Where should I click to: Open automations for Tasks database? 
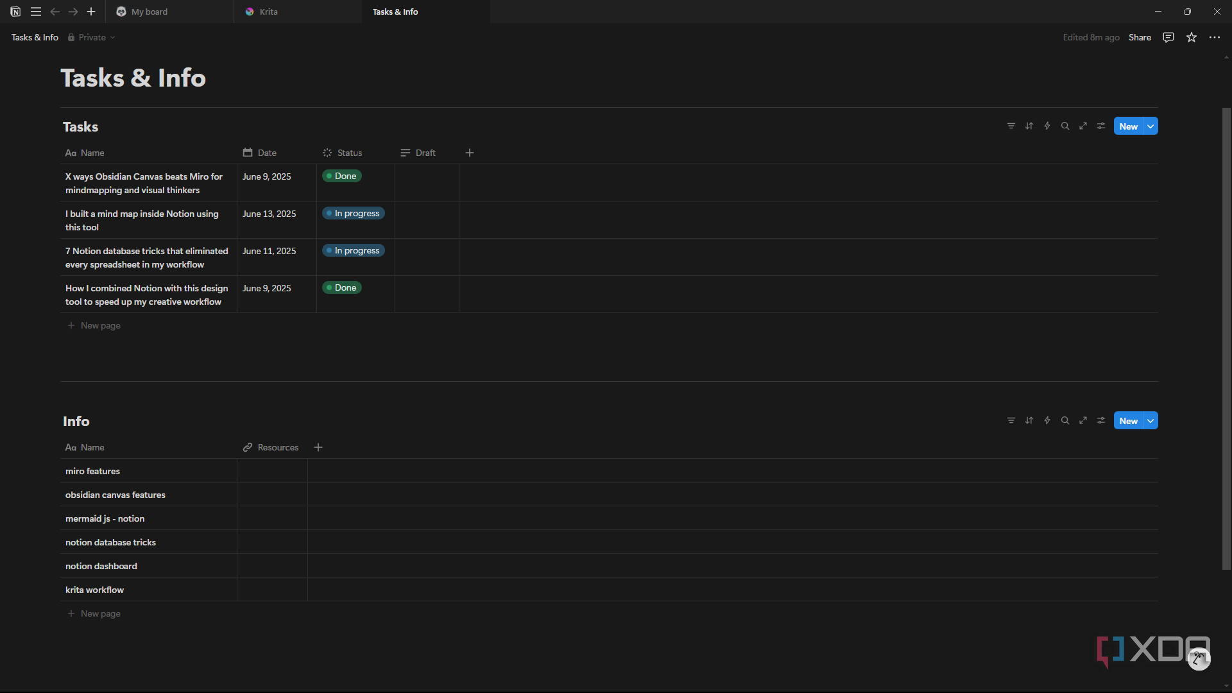click(1047, 126)
